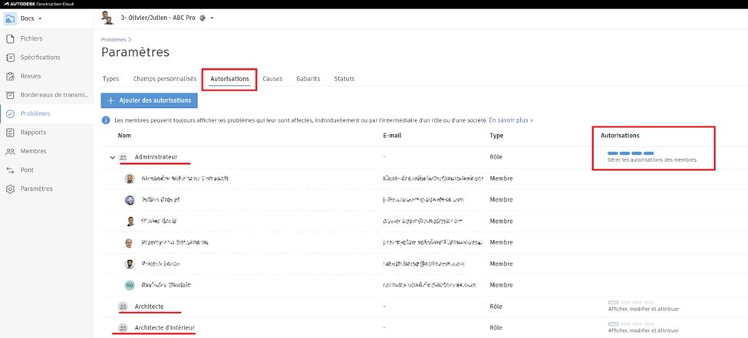This screenshot has width=748, height=338.
Task: Open the Rapports section
Action: coord(33,132)
